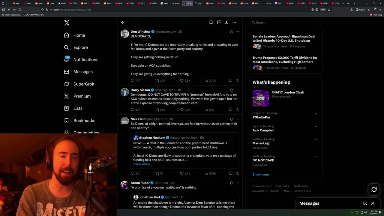Click the X logo in sidebar
Screen dimensions: 384x216
tap(67, 23)
